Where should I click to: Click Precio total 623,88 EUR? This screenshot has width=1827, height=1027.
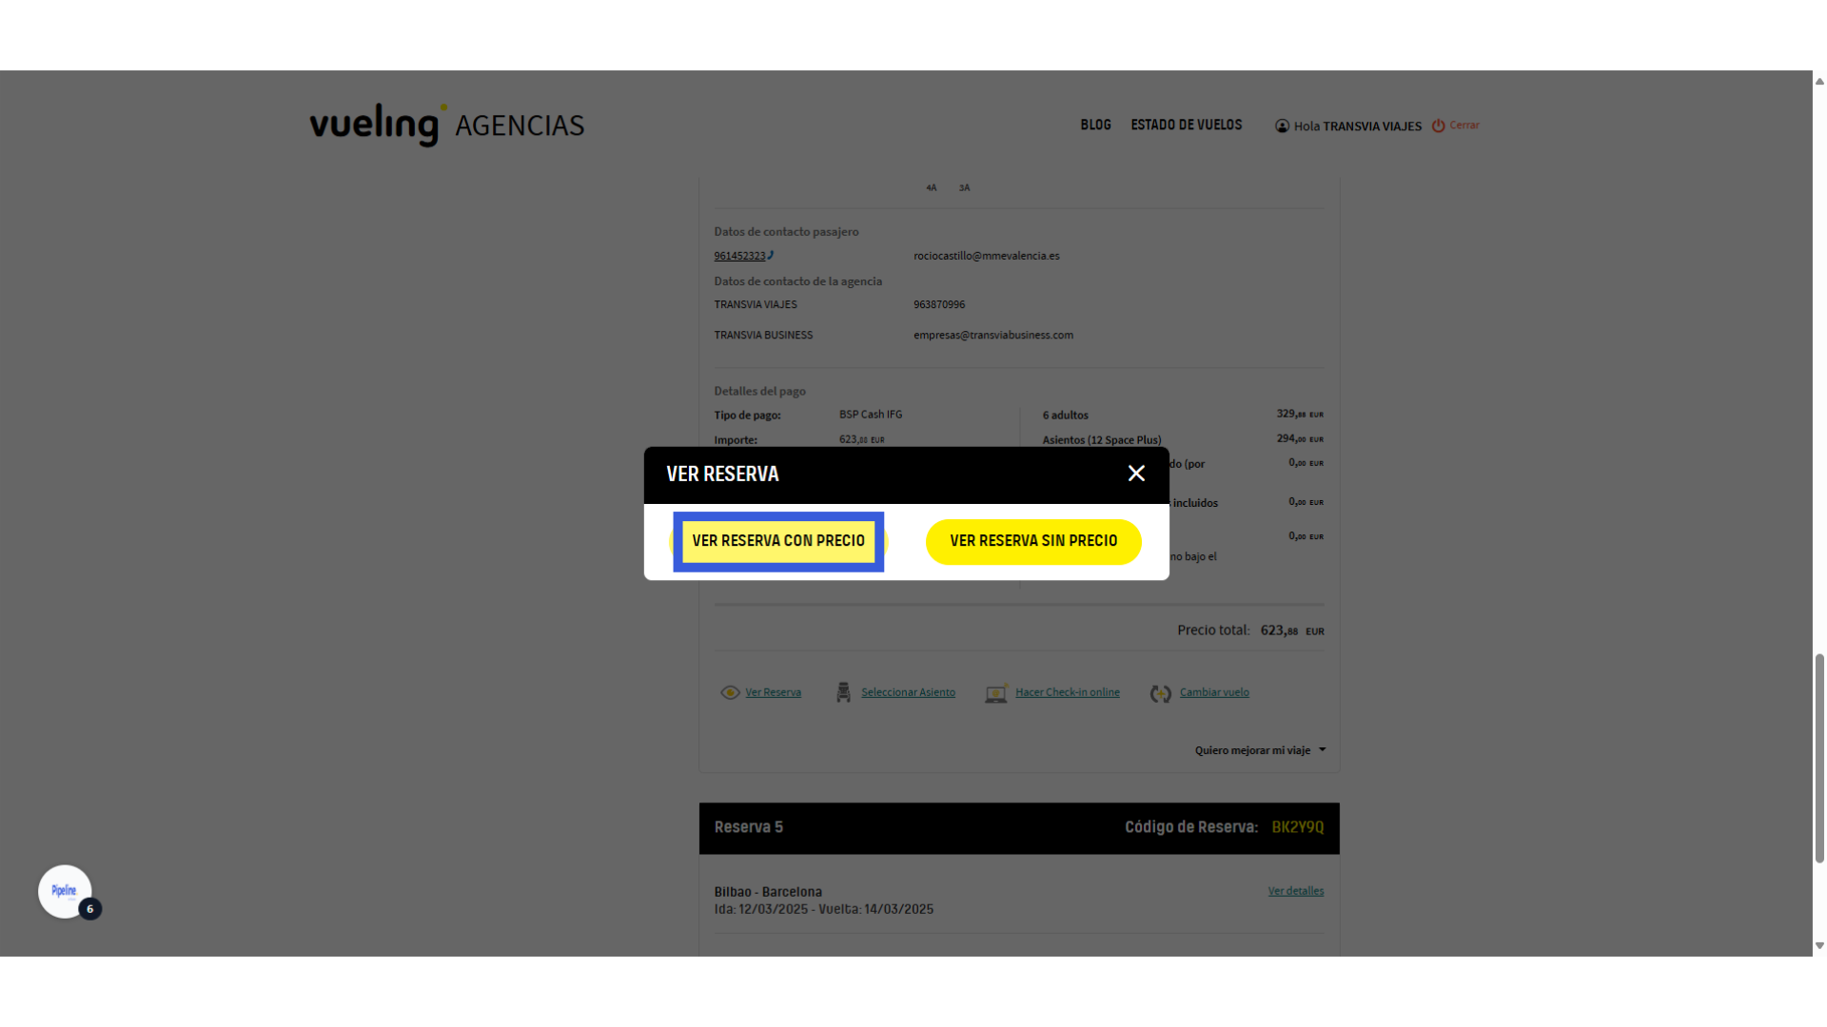pos(1250,630)
